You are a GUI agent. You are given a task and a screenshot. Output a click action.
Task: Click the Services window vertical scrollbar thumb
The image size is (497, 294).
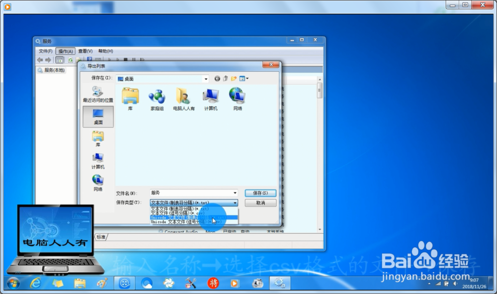(320, 91)
